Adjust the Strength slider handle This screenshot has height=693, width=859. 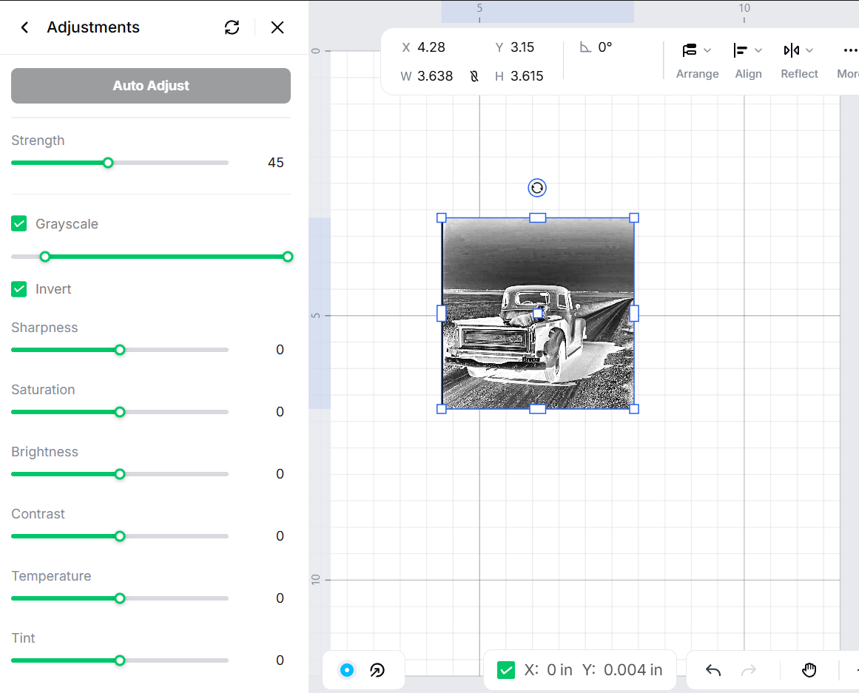pos(109,163)
